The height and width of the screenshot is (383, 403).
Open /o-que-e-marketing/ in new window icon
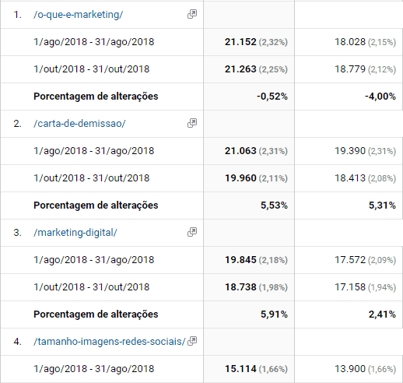pyautogui.click(x=192, y=14)
